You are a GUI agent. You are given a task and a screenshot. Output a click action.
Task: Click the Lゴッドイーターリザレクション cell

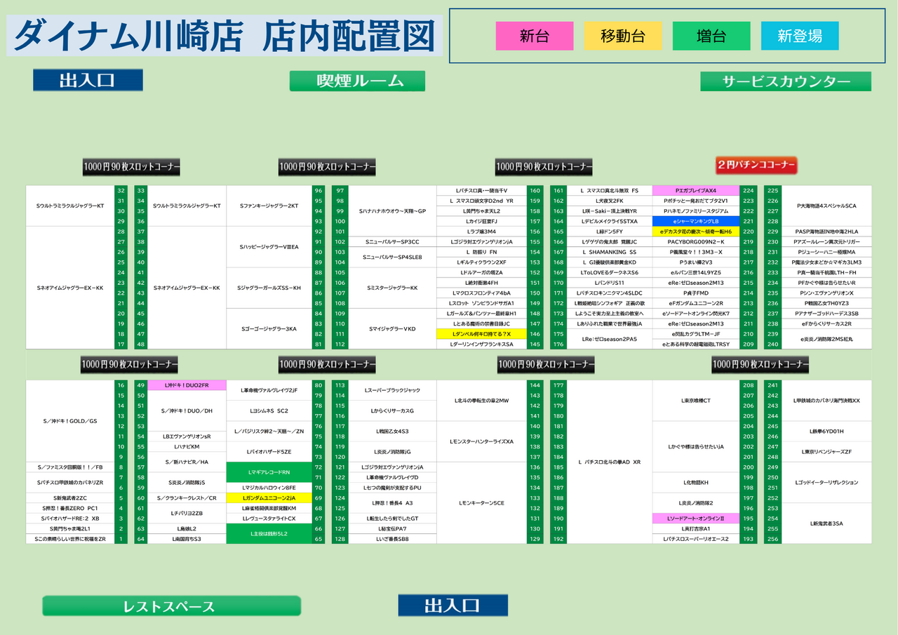click(x=826, y=483)
